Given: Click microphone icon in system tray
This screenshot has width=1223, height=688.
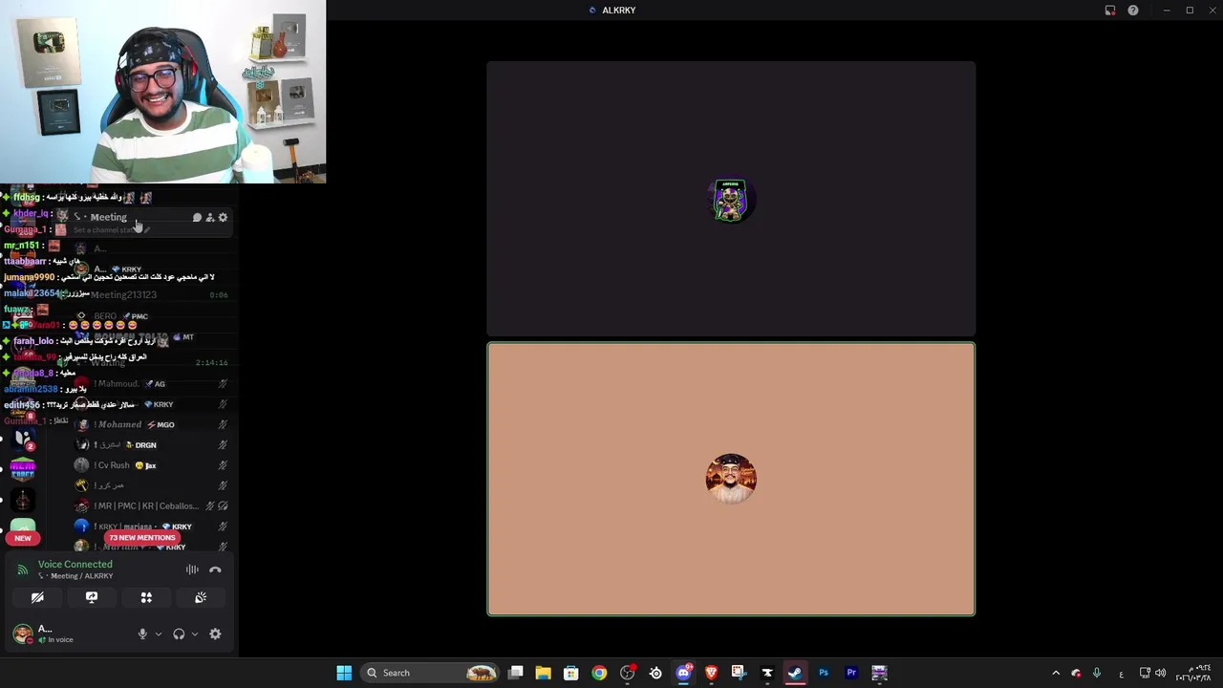Looking at the screenshot, I should pyautogui.click(x=1097, y=673).
